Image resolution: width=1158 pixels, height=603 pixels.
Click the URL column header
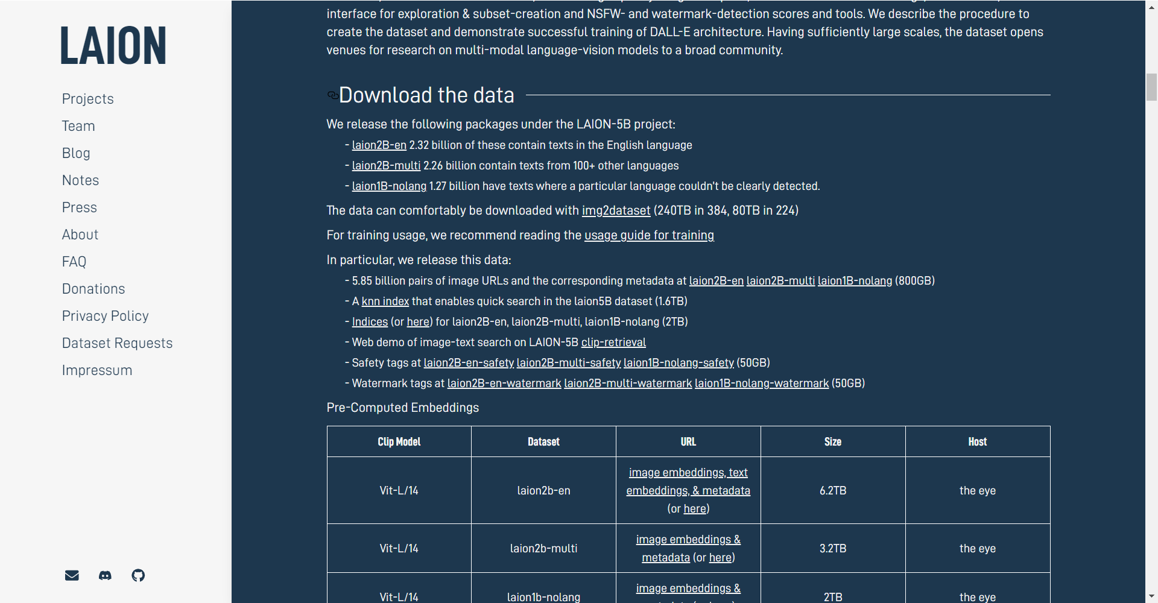click(x=688, y=442)
